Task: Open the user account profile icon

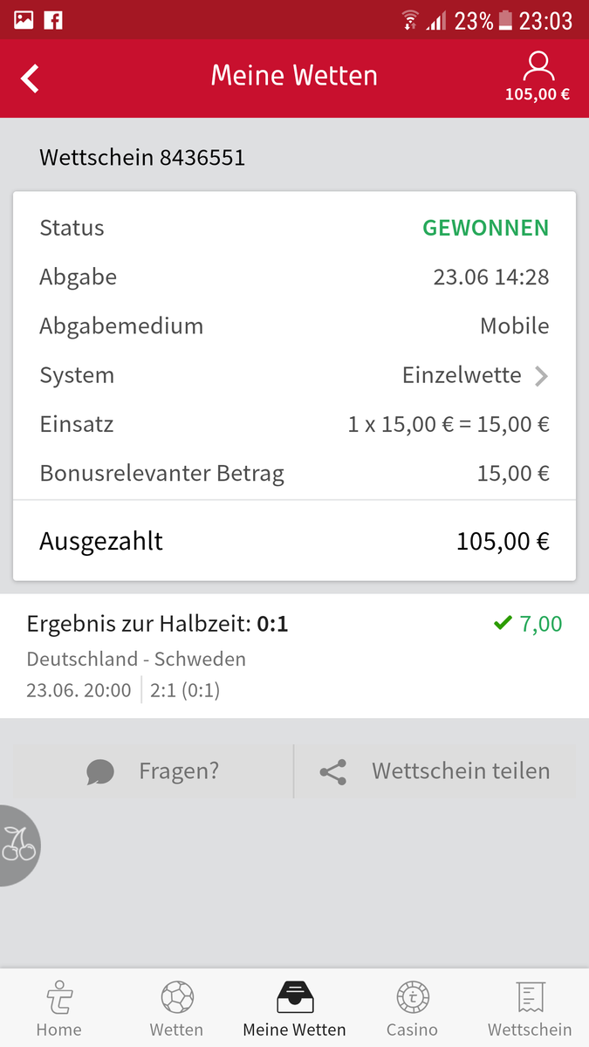Action: click(538, 66)
